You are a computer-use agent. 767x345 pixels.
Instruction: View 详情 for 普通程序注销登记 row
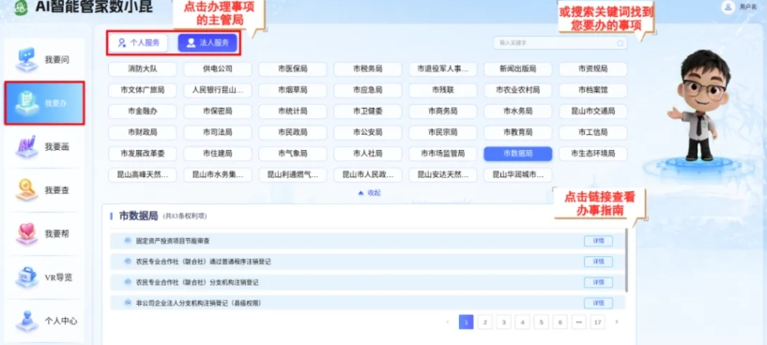pos(598,262)
